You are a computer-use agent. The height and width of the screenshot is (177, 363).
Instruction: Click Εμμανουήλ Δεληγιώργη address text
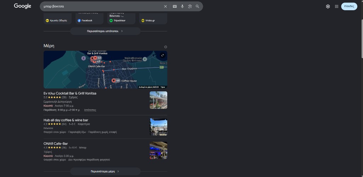coord(58,102)
